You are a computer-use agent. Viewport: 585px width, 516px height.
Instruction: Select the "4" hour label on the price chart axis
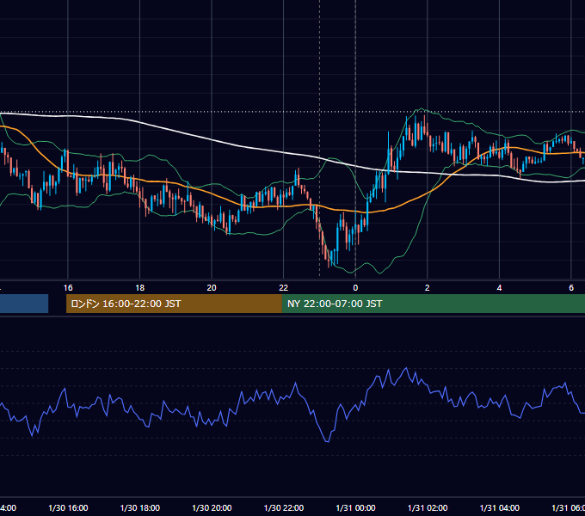tap(499, 288)
